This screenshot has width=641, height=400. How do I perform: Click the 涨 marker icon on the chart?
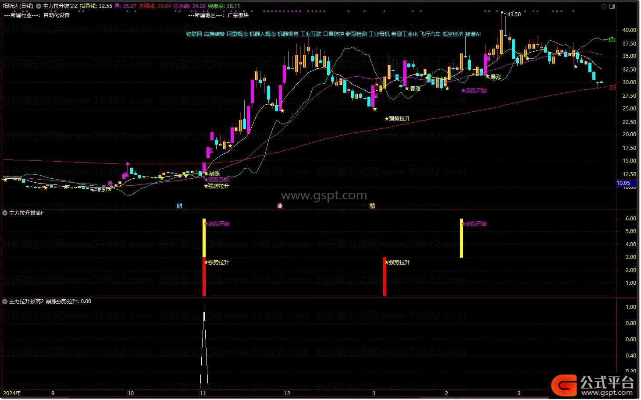(x=280, y=206)
